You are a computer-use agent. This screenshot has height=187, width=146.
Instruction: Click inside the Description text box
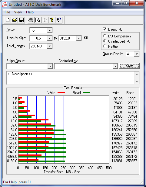click(x=71, y=78)
